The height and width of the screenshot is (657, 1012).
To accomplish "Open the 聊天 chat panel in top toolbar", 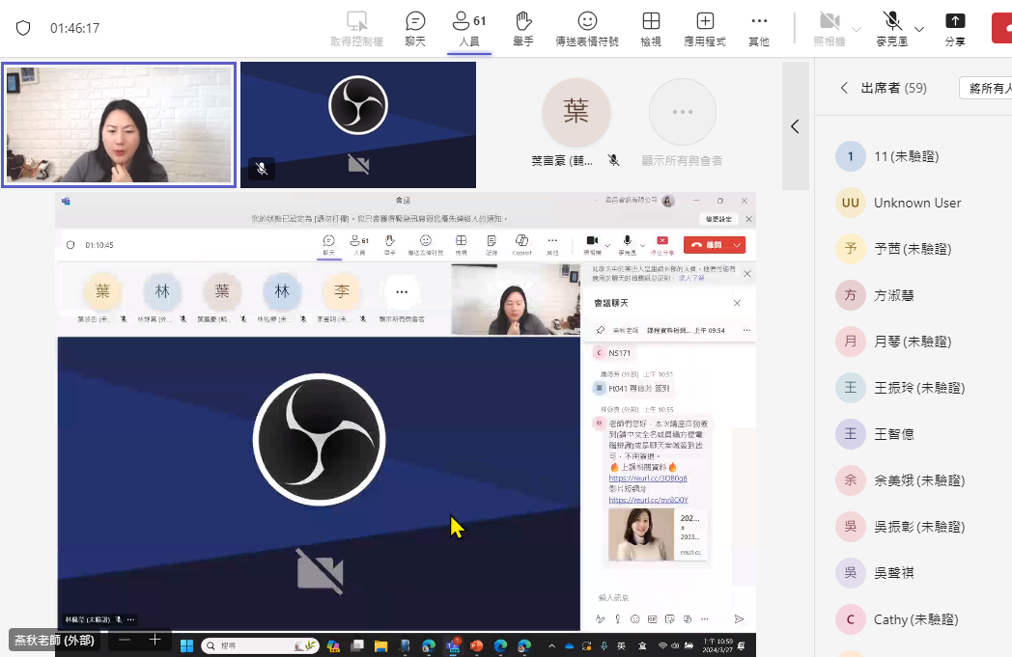I will [x=415, y=29].
